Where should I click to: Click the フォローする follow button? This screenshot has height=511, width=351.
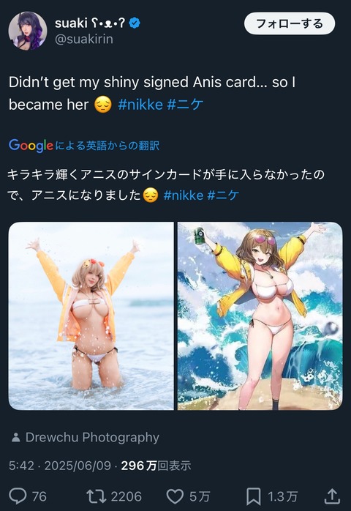coord(290,23)
